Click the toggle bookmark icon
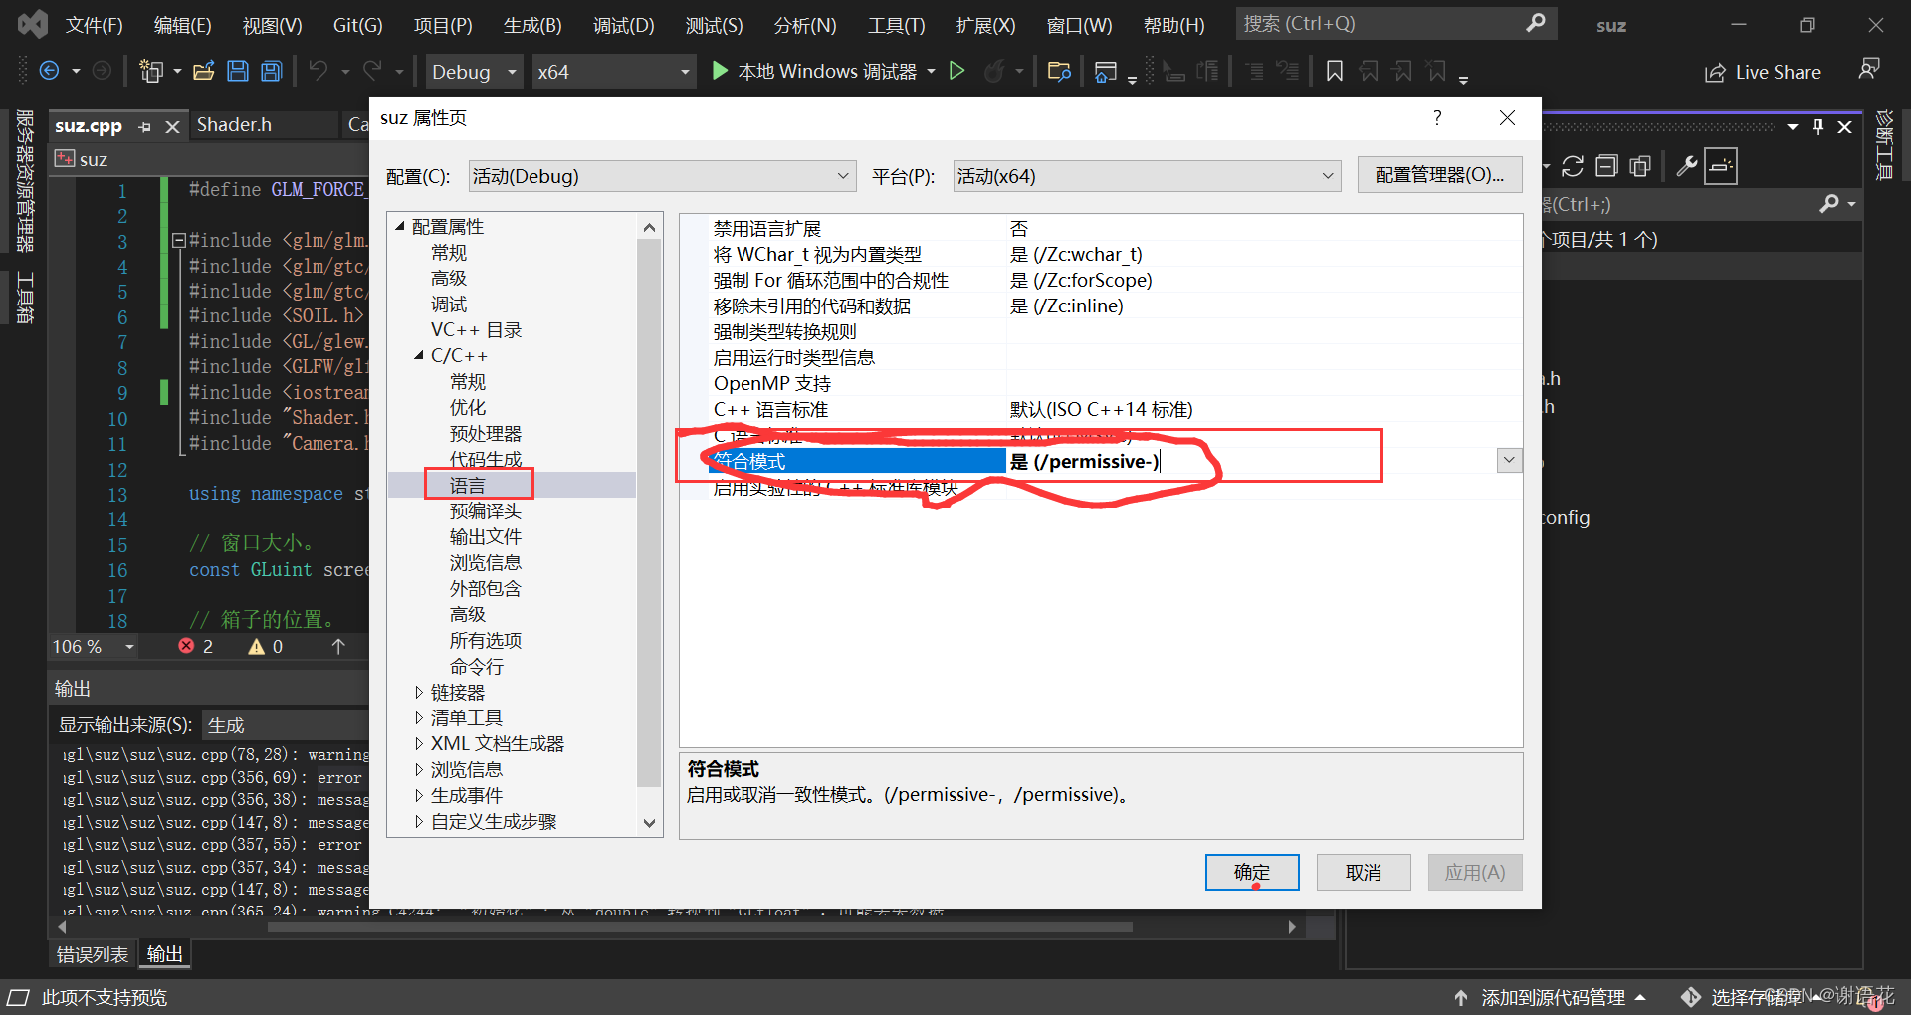 1334,71
